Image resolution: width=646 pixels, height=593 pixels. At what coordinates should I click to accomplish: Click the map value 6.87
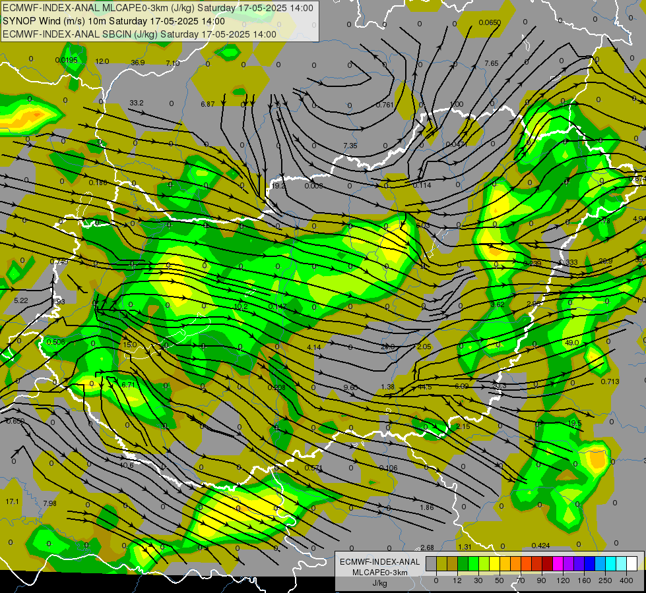coord(208,104)
